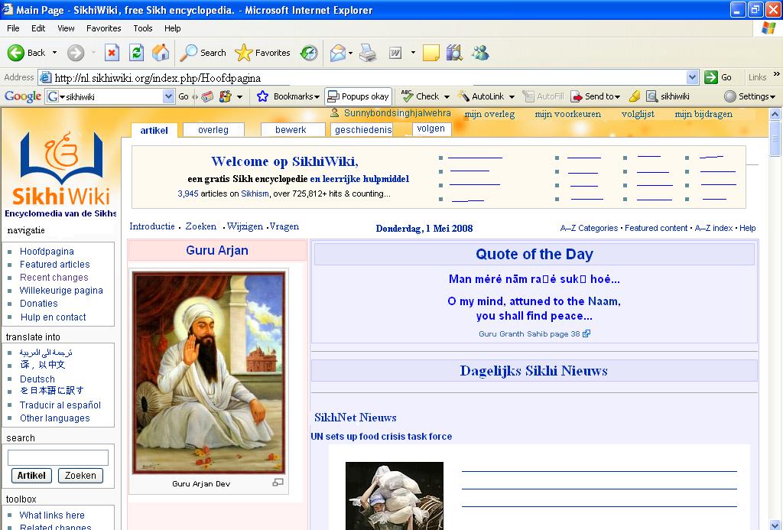The width and height of the screenshot is (783, 530).
Task: Click the SikhiWiki logo
Action: [x=61, y=167]
